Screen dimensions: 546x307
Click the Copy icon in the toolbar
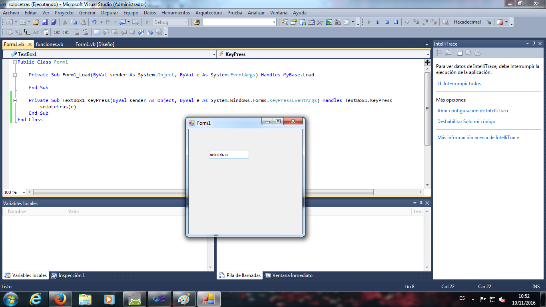[74, 22]
